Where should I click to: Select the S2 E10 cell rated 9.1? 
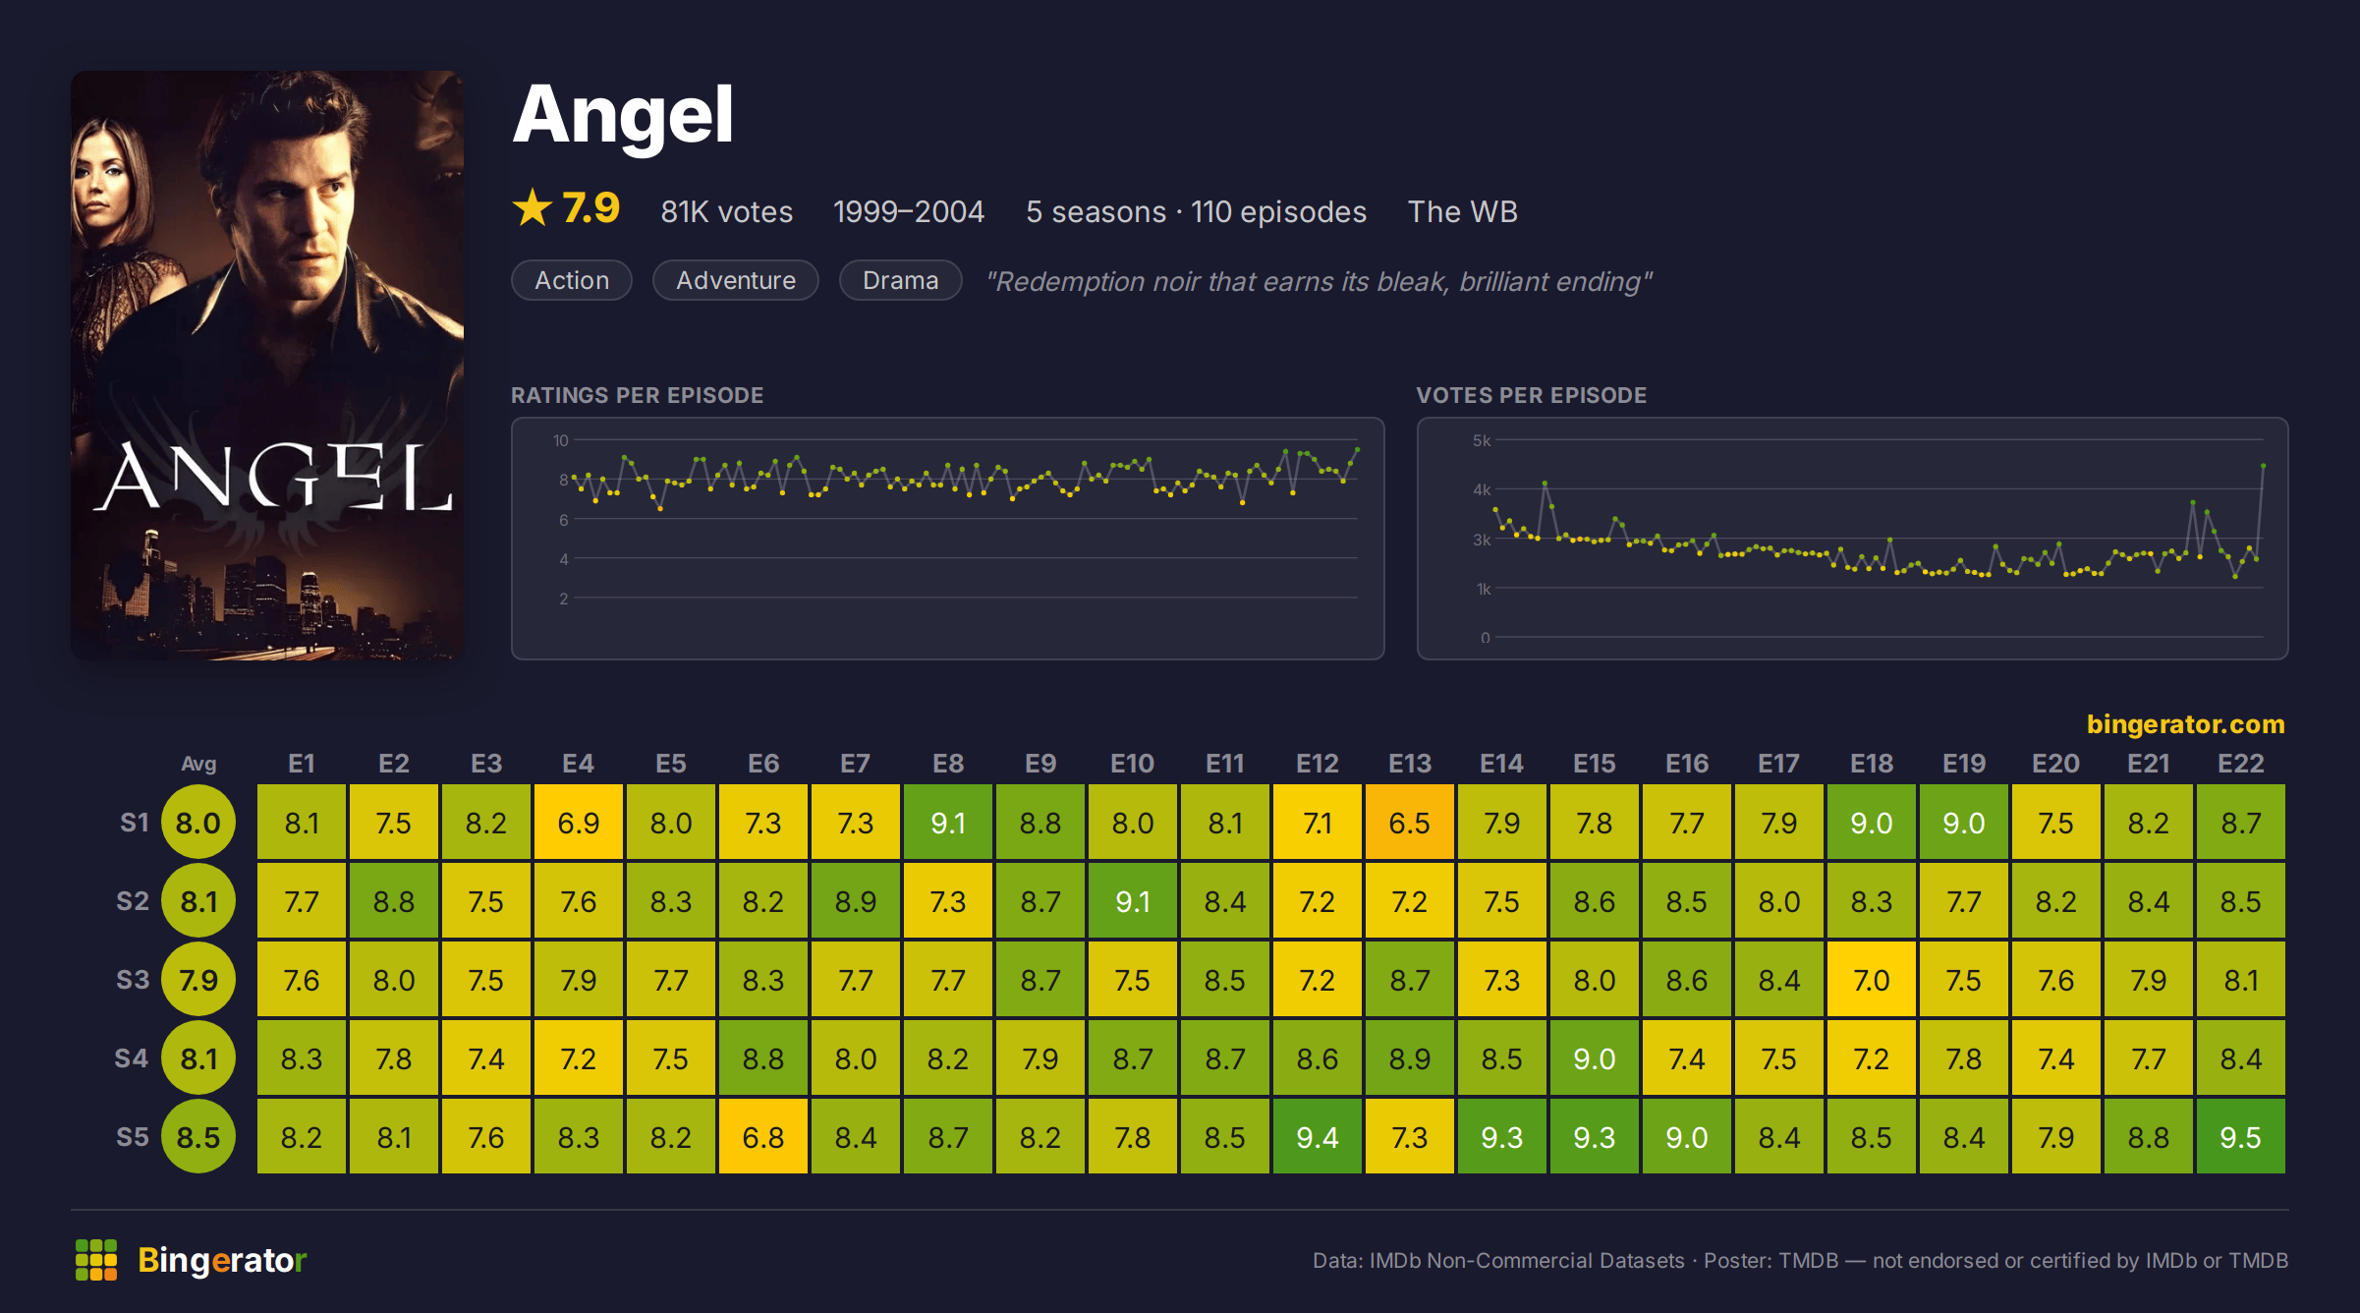click(1133, 901)
